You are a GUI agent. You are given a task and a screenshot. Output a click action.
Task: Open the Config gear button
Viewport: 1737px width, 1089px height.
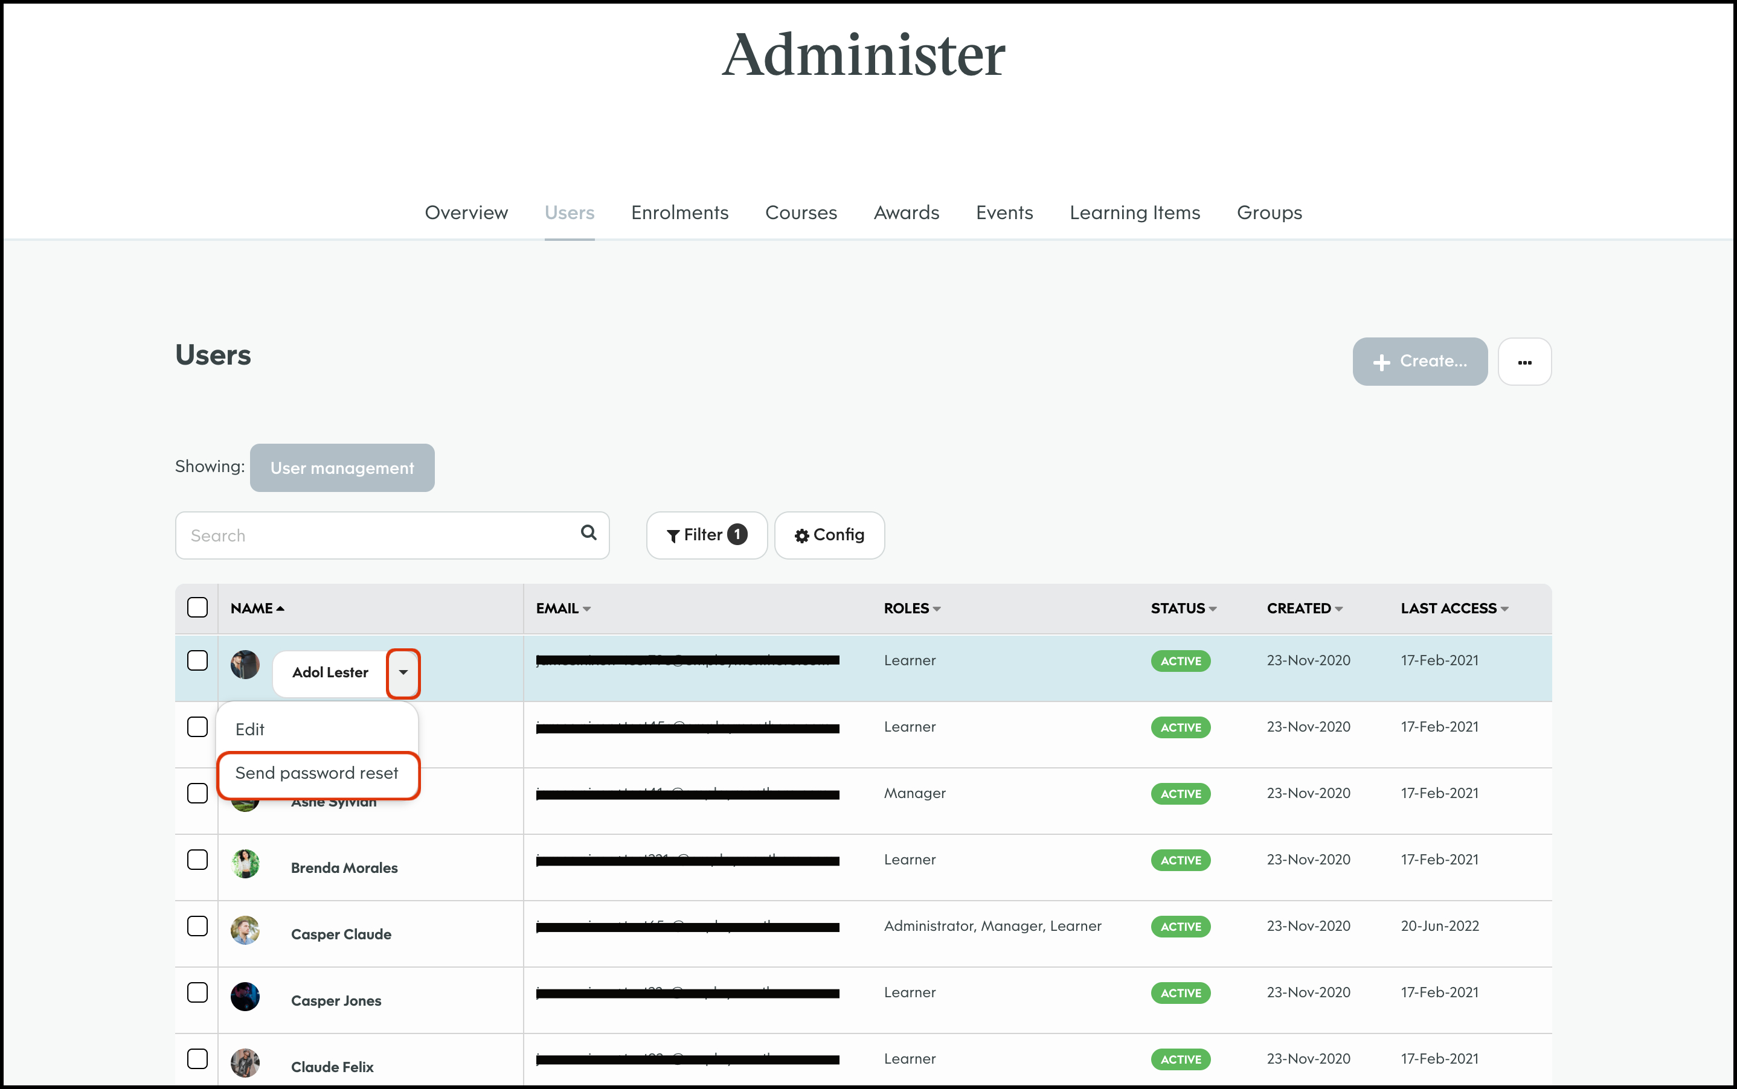click(x=829, y=535)
